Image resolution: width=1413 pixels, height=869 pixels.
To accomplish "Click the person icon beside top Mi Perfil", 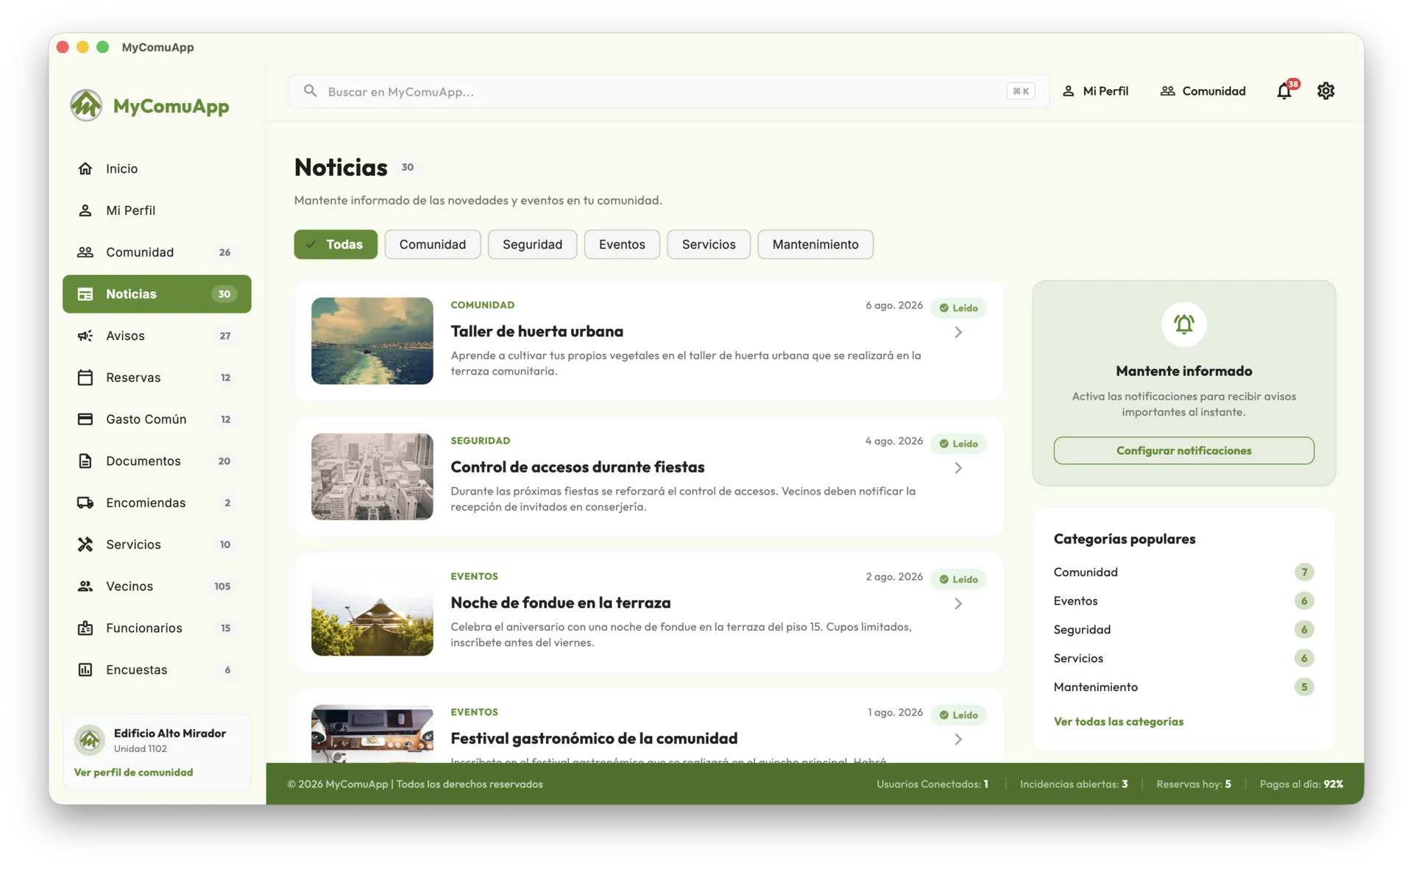I will pos(1068,91).
